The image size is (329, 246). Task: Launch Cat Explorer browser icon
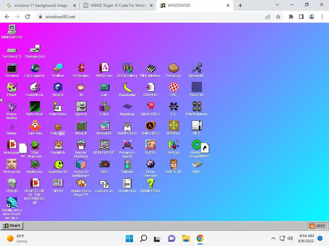(x=35, y=70)
